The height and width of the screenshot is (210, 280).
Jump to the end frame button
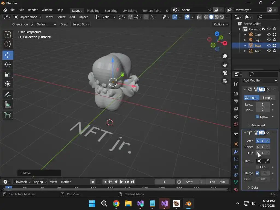click(132, 182)
